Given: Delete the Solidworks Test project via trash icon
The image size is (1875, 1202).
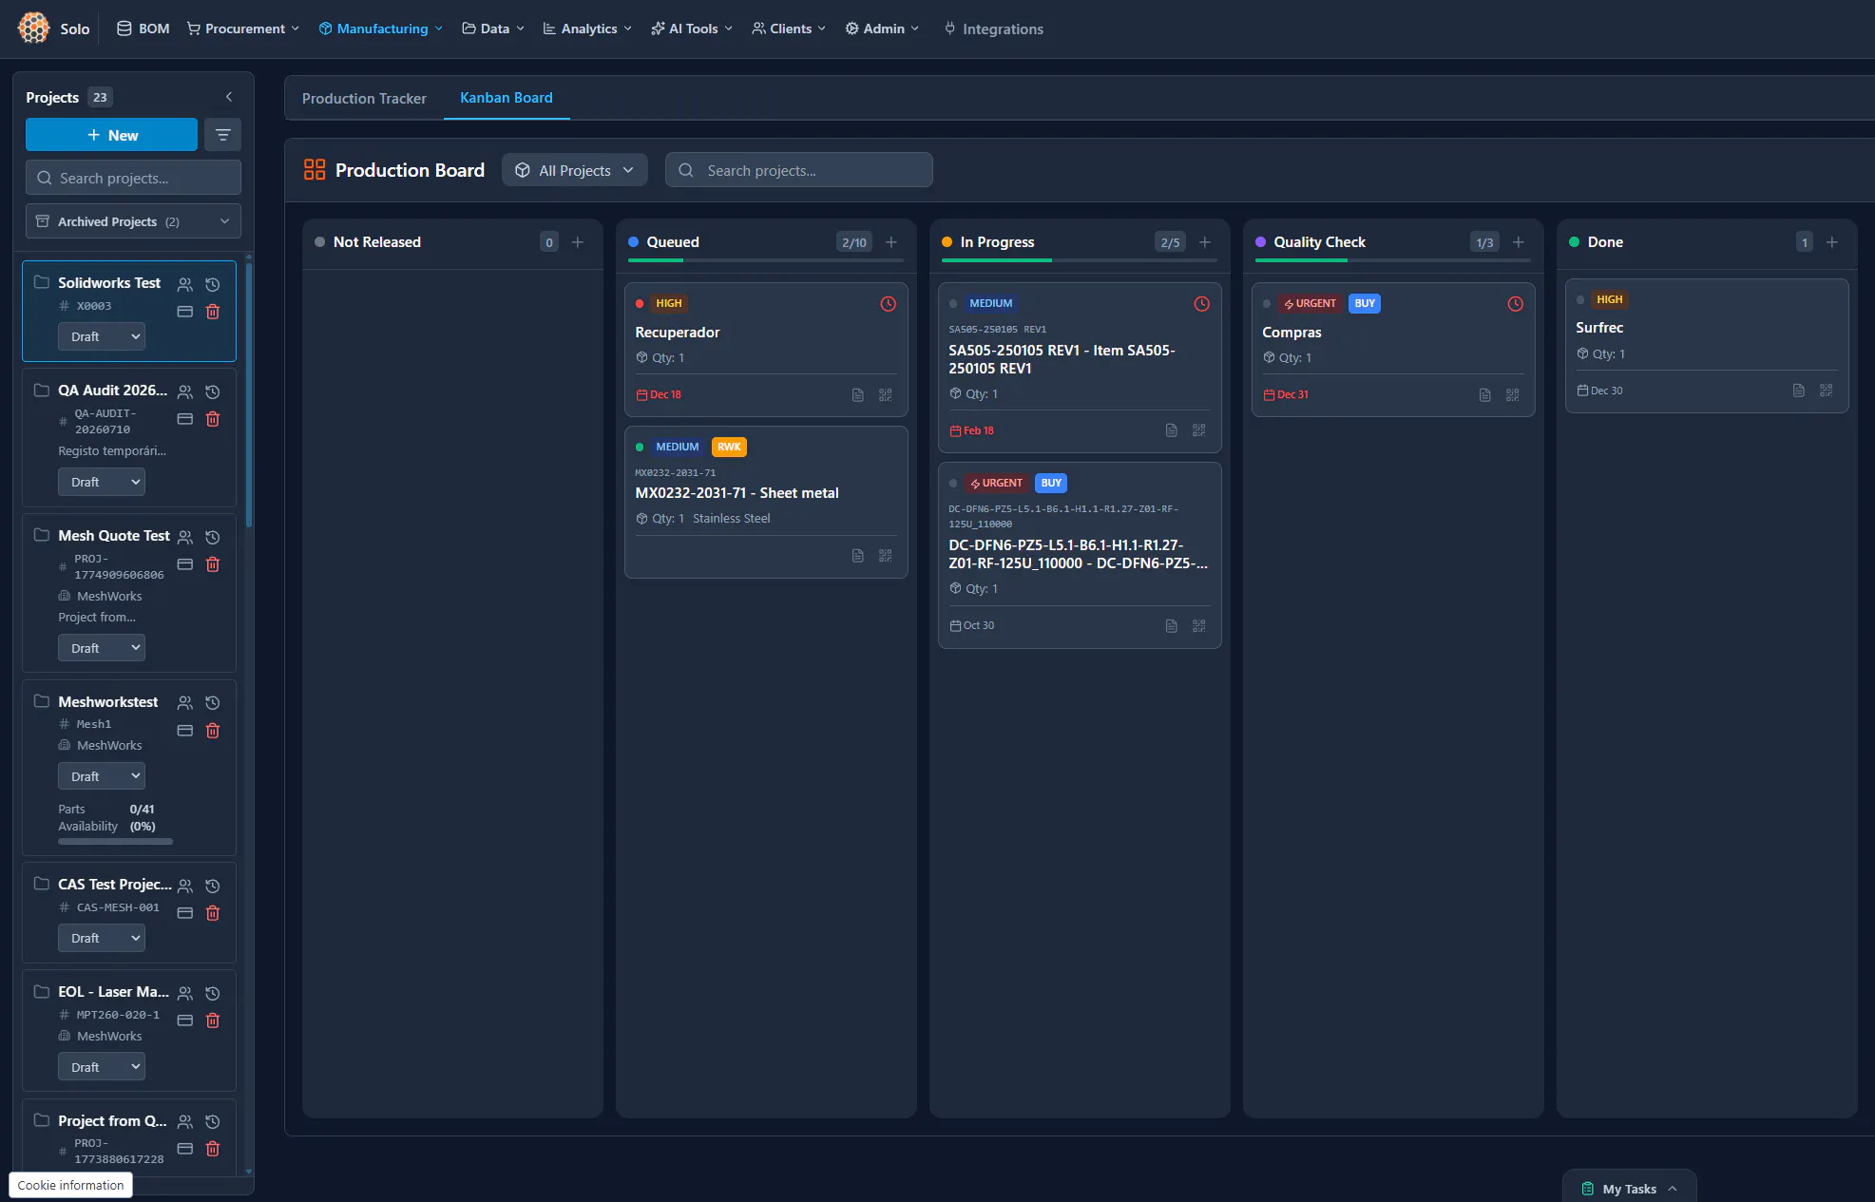Looking at the screenshot, I should [213, 312].
